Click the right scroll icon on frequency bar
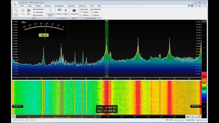Image resolution: width=219 pixels, height=123 pixels. [x=199, y=117]
